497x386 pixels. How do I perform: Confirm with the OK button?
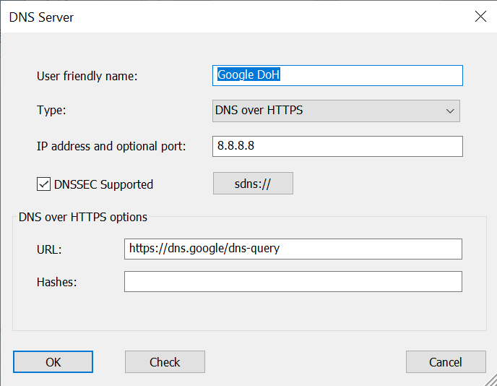point(53,362)
